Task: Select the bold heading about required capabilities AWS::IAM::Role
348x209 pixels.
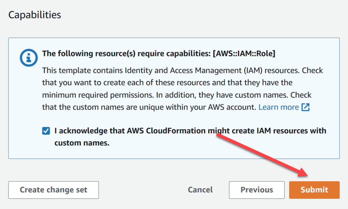Action: click(159, 54)
